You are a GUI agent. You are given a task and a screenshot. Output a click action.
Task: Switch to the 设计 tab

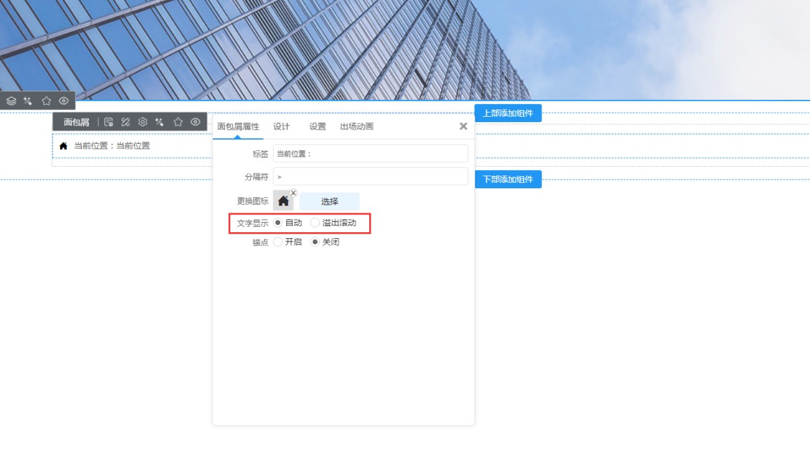[x=281, y=127]
